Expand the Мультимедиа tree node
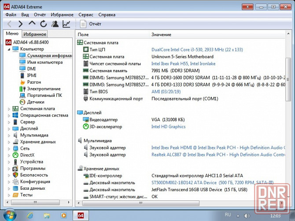The height and width of the screenshot is (221, 295). coord(9,136)
